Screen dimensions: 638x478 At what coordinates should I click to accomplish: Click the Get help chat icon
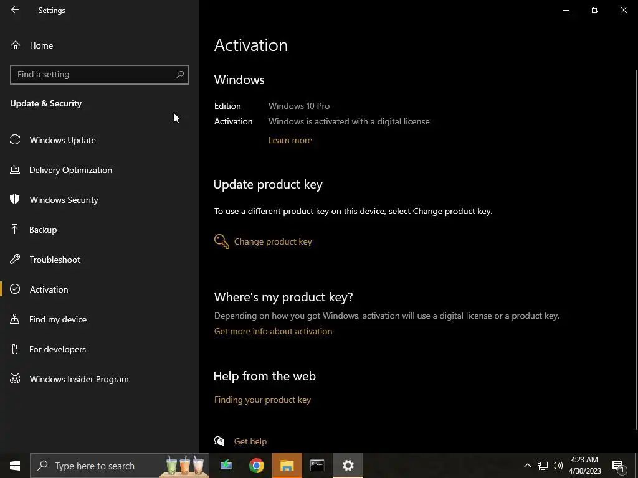220,441
